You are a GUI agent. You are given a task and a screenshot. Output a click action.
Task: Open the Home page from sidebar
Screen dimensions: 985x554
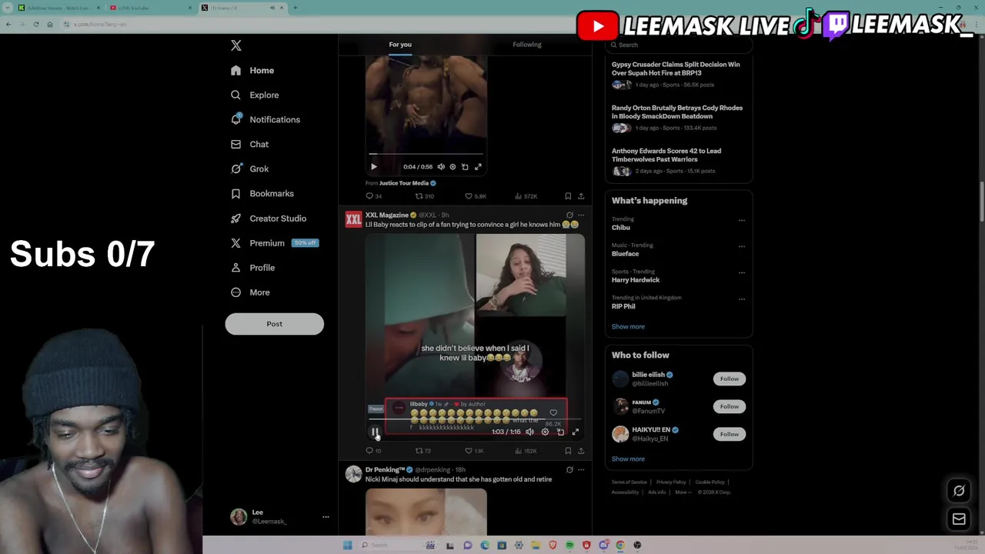pyautogui.click(x=253, y=70)
